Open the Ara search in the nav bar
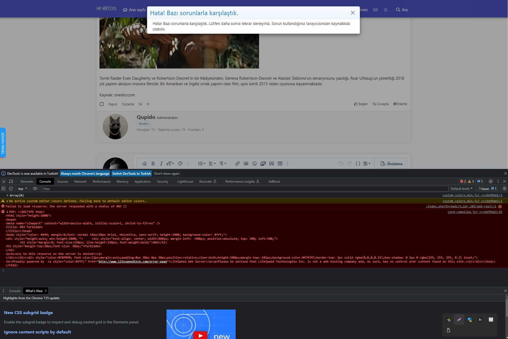The image size is (508, 339). click(402, 10)
